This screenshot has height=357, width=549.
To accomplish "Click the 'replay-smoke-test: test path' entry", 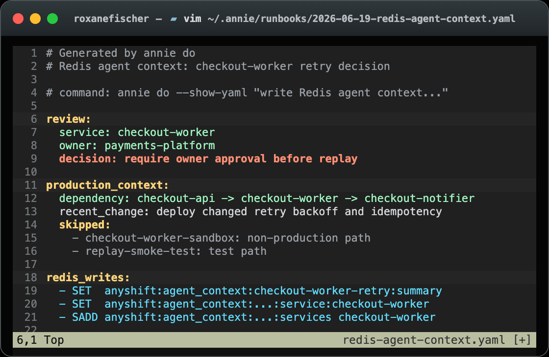I will point(170,251).
